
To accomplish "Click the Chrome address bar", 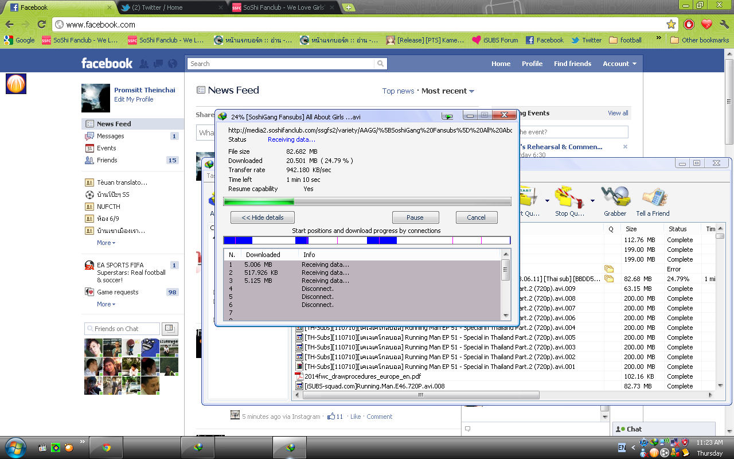I will pyautogui.click(x=364, y=25).
